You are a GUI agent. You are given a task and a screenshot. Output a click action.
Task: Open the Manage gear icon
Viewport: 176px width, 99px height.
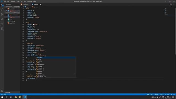point(2,91)
